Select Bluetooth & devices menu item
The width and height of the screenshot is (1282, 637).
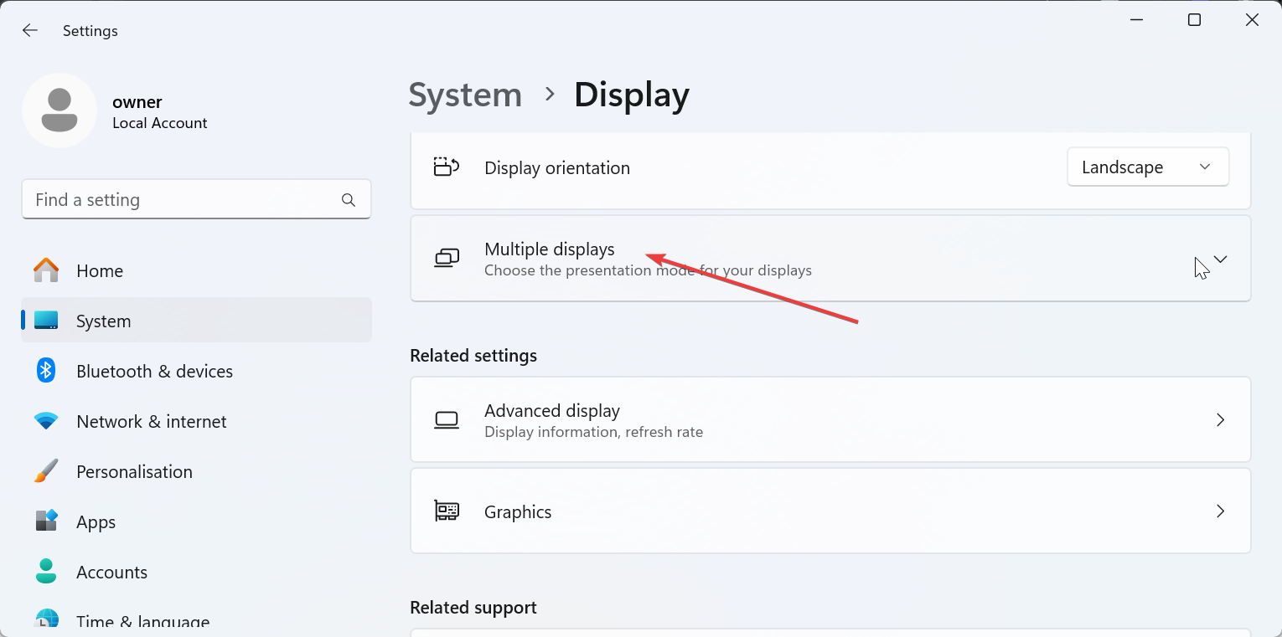[x=154, y=371]
